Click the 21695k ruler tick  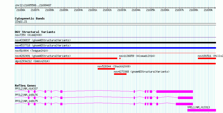151,10
